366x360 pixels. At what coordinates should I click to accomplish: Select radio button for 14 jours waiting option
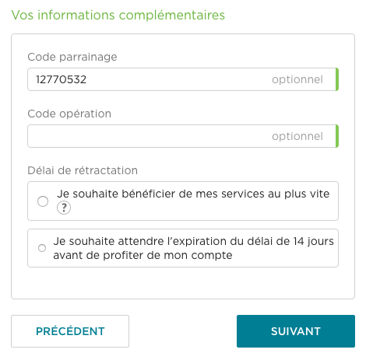coord(42,248)
